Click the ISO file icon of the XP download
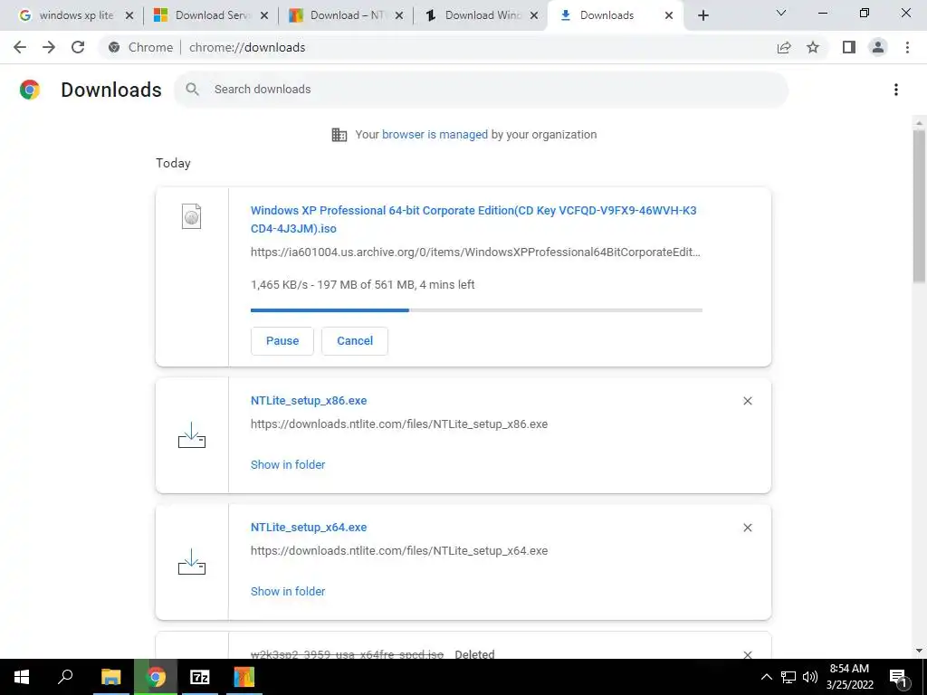This screenshot has height=695, width=927. click(x=192, y=216)
